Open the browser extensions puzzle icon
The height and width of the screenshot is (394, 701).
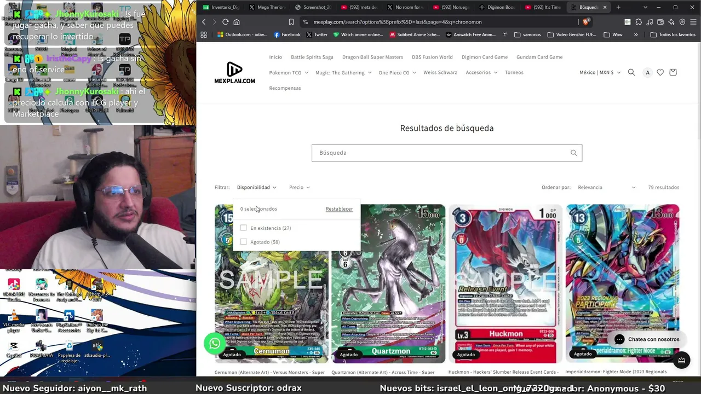coord(639,22)
